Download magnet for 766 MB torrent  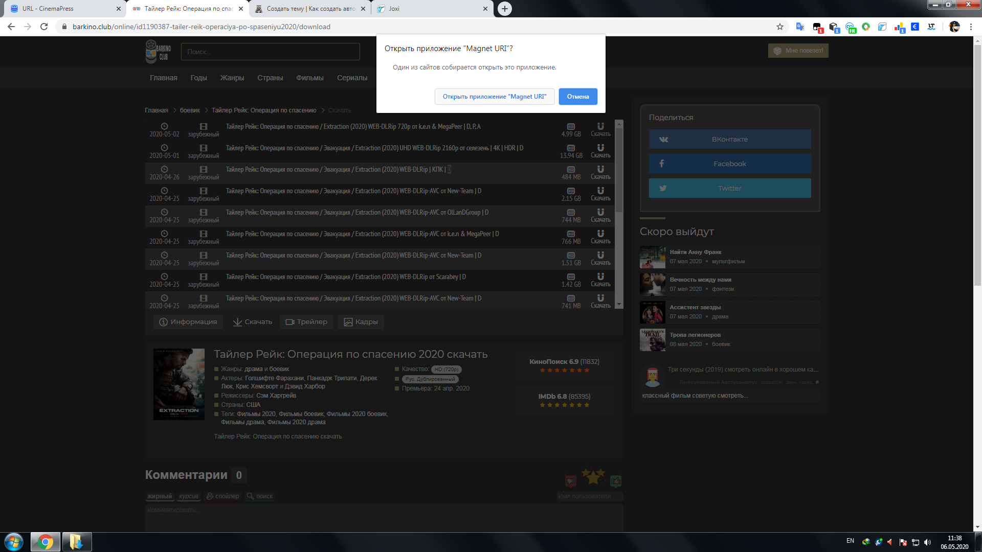tap(600, 237)
